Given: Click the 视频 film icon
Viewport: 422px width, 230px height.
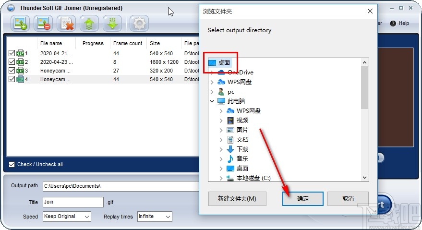Looking at the screenshot, I should point(230,120).
